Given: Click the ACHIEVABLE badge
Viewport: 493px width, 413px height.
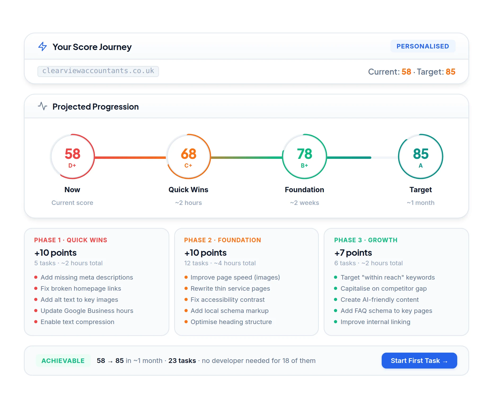Looking at the screenshot, I should (x=63, y=361).
